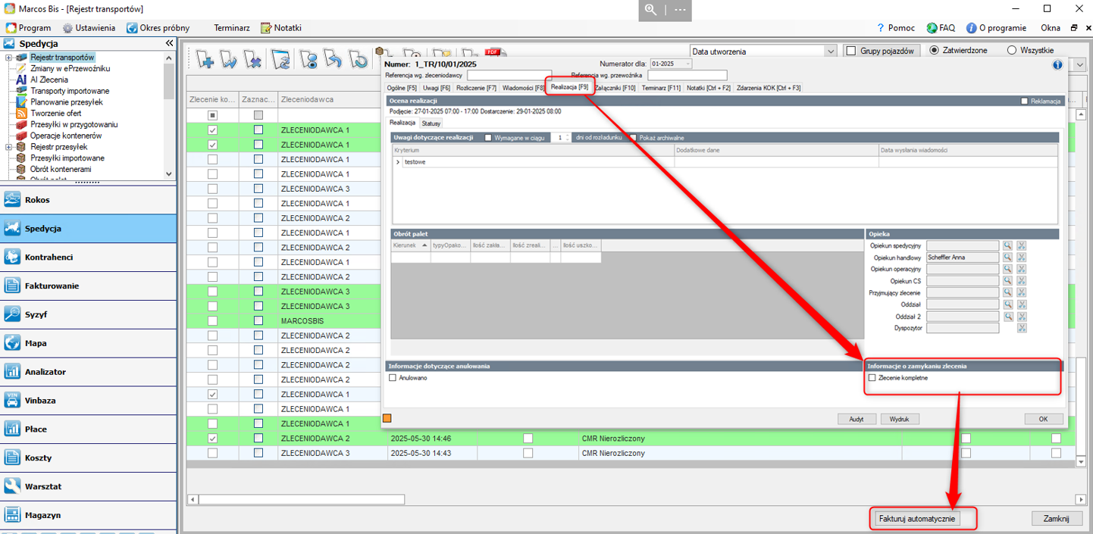Increase the days until unloading stepper
The image size is (1093, 534).
point(567,136)
